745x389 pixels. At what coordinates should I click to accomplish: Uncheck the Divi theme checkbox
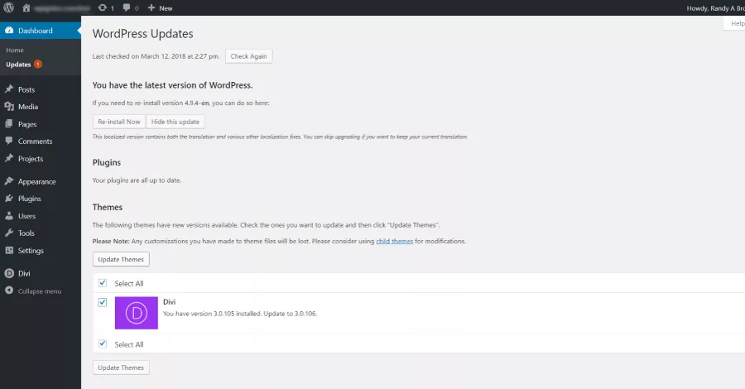[x=103, y=302]
